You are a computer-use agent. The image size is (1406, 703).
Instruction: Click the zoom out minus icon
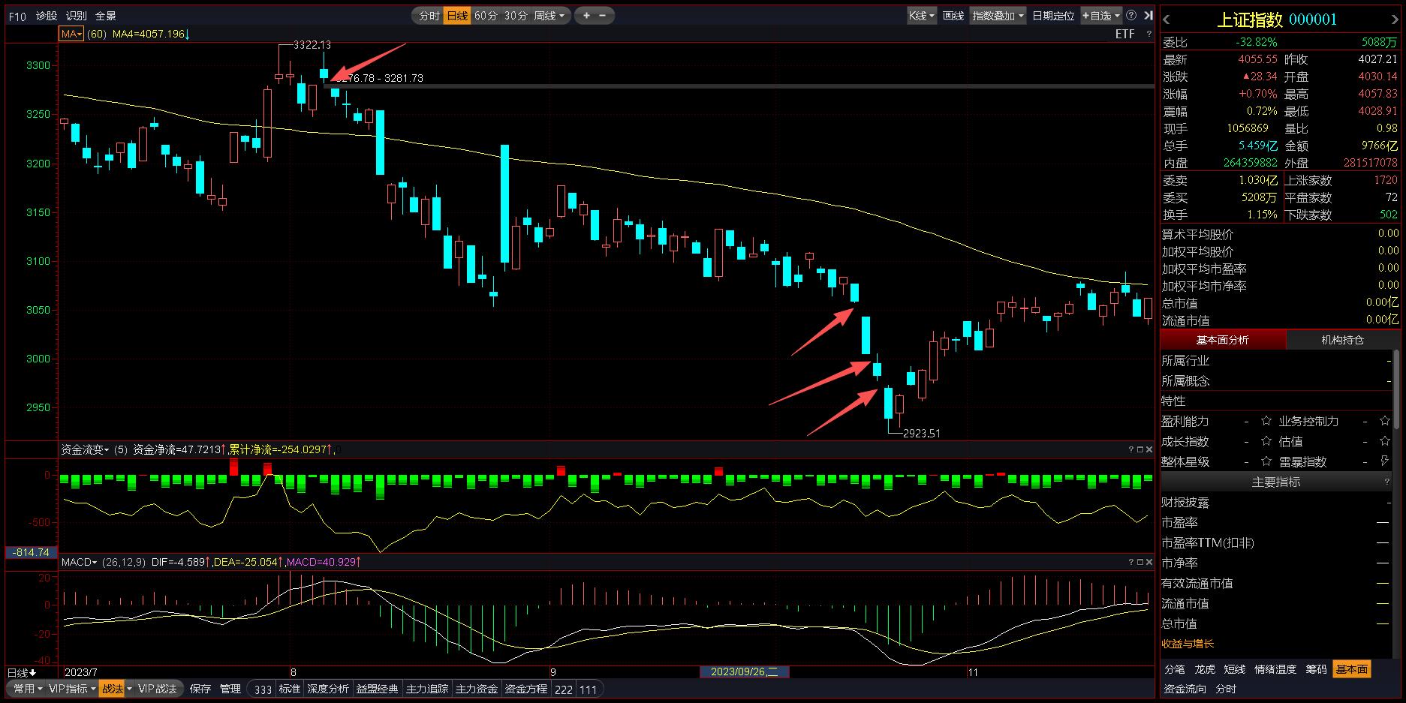coord(603,16)
